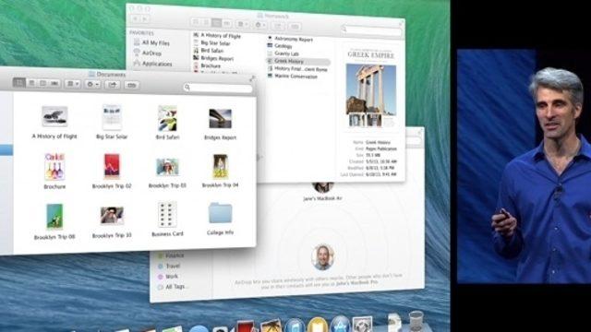Select All My Files in Favorites sidebar
Image resolution: width=591 pixels, height=332 pixels.
(151, 43)
